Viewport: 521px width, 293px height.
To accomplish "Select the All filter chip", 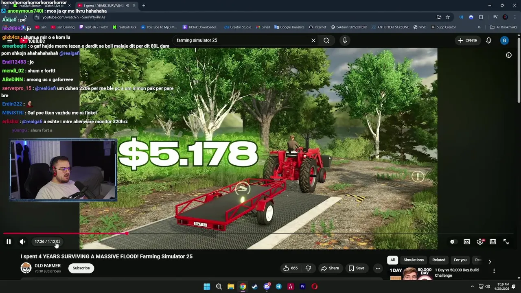I will pos(393,260).
